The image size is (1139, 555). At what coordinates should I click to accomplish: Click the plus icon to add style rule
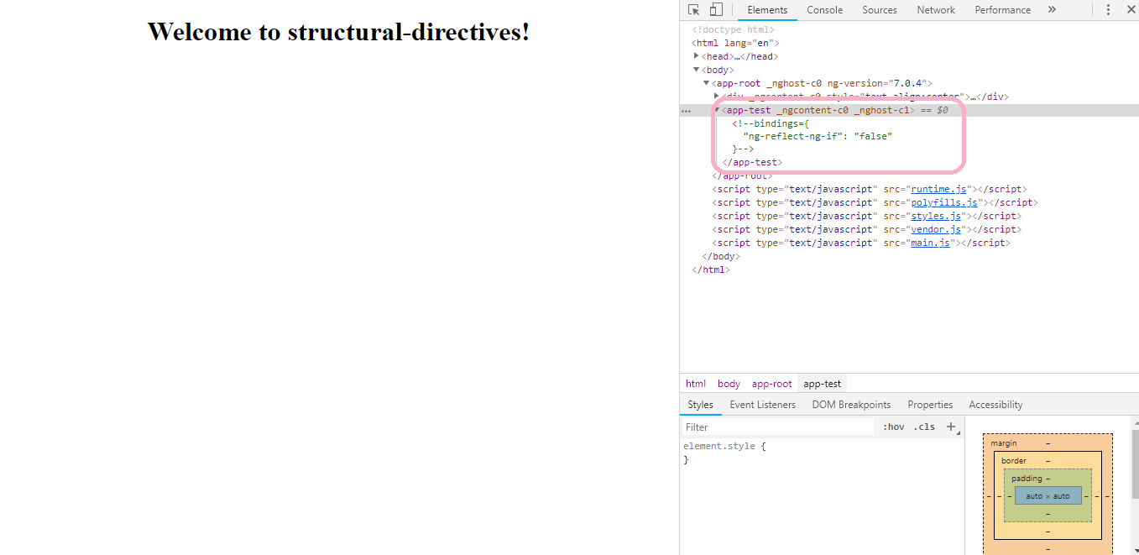[951, 427]
